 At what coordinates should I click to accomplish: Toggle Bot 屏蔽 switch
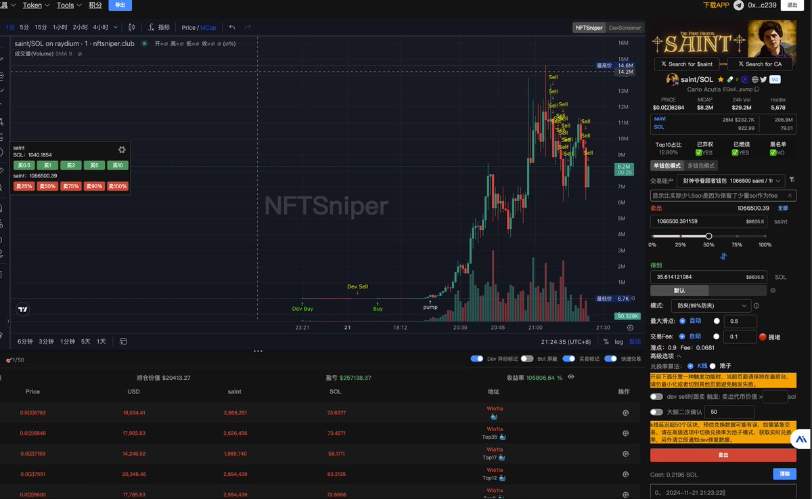pyautogui.click(x=527, y=359)
